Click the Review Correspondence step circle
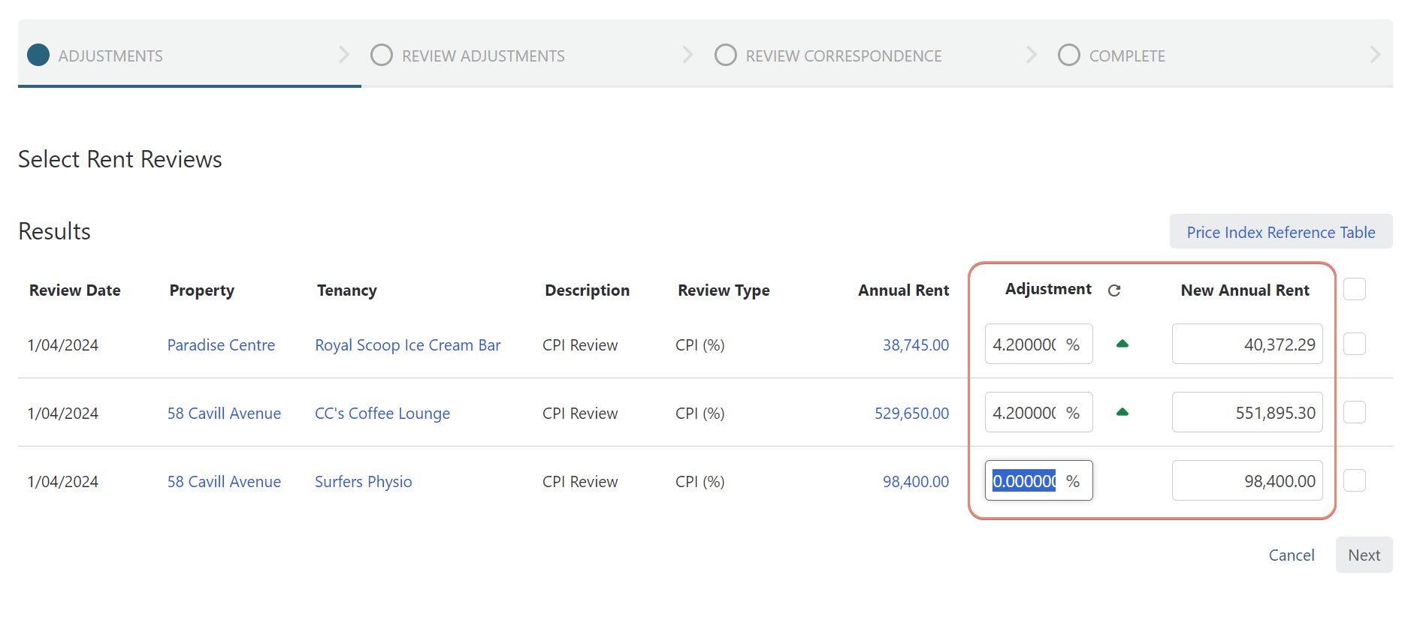Viewport: 1417px width, 617px height. click(726, 55)
